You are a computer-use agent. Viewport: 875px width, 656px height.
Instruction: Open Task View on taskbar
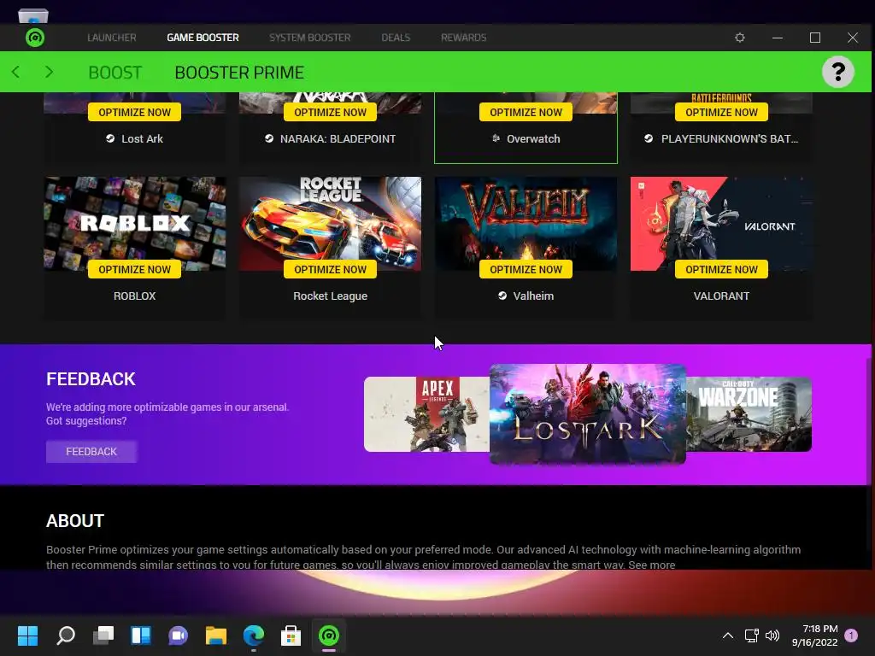(x=103, y=635)
